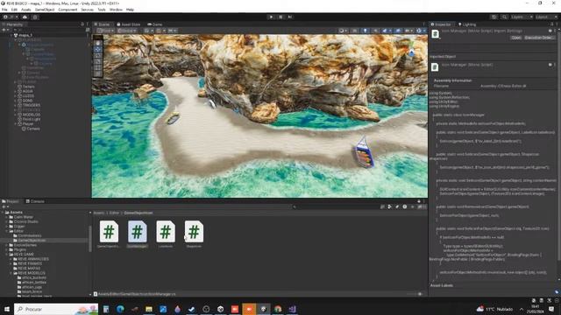Lock the Hierarchy panel
561x315 pixels.
82,24
